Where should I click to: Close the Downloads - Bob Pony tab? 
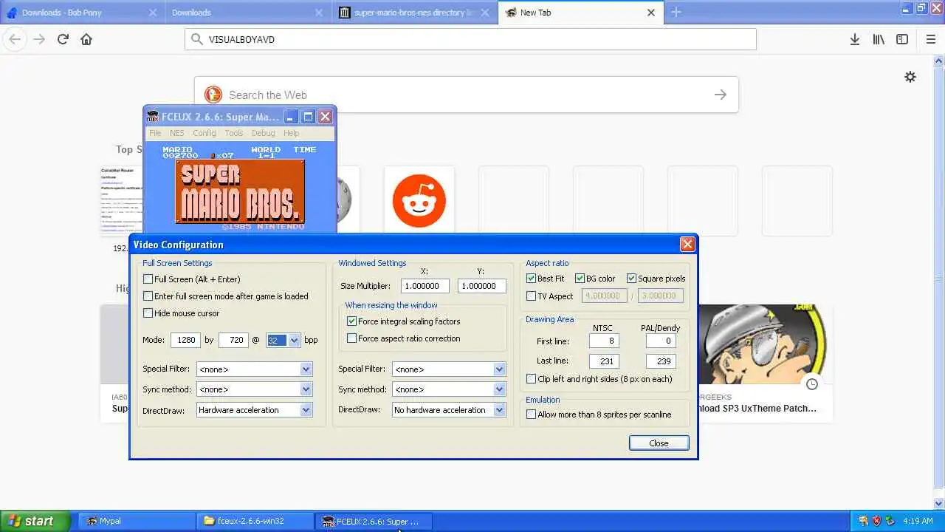(153, 13)
